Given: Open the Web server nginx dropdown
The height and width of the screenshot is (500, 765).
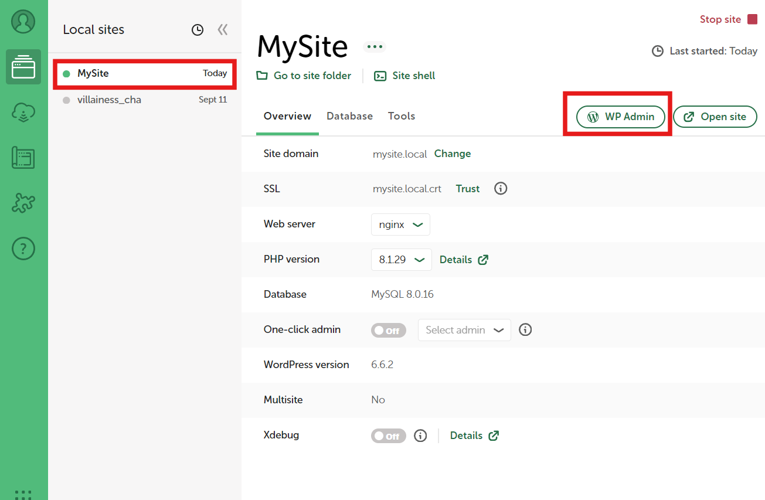Looking at the screenshot, I should pos(400,225).
